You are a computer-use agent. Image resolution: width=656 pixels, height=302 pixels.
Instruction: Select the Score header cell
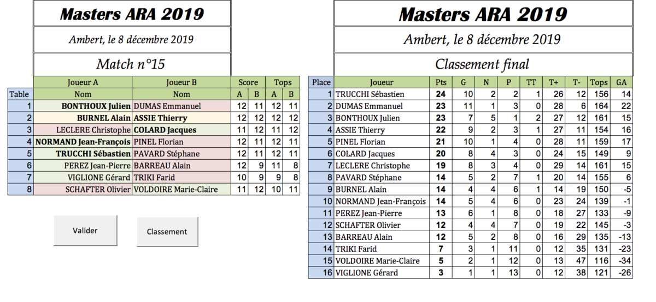248,82
